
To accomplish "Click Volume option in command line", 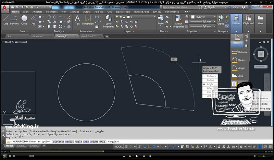I will click(94, 141).
